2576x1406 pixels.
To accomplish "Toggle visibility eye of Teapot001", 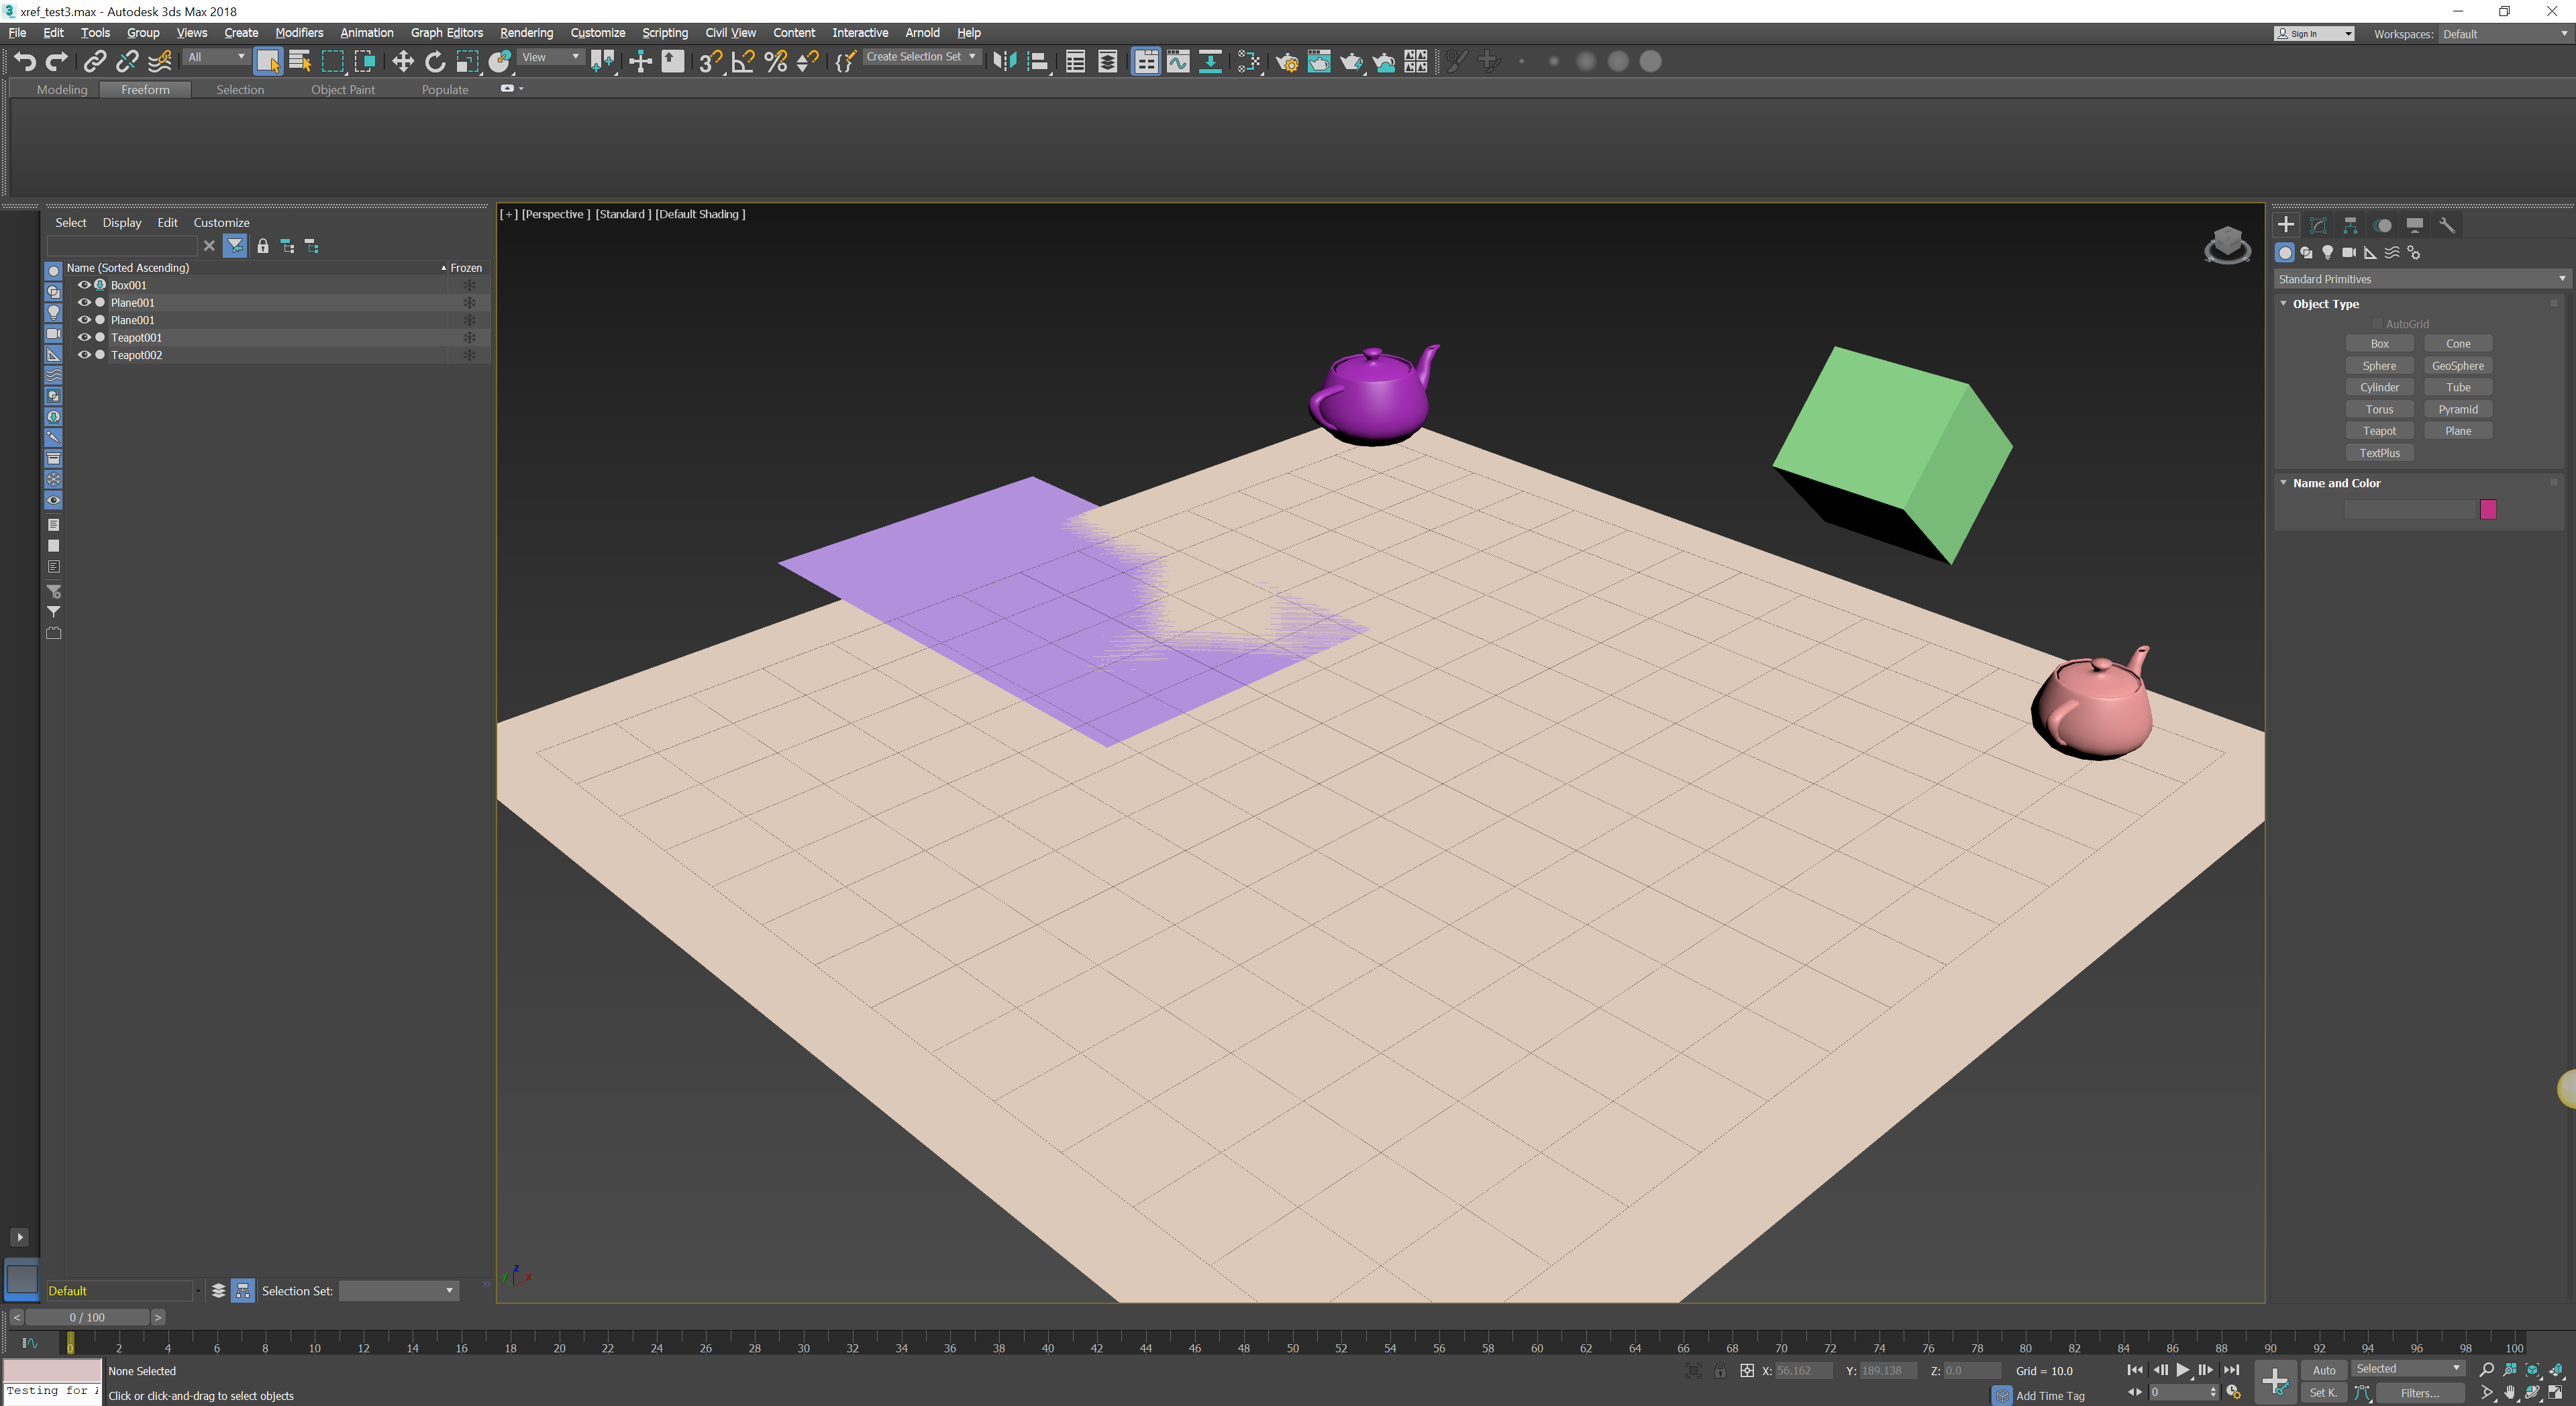I will (84, 337).
